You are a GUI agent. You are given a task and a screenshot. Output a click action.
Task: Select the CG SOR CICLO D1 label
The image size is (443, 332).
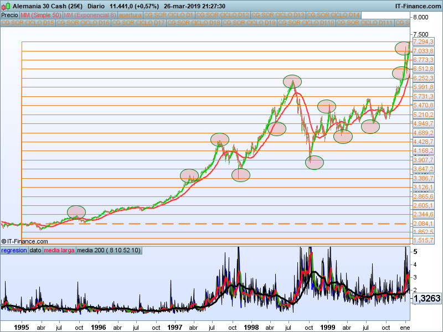coord(169,15)
